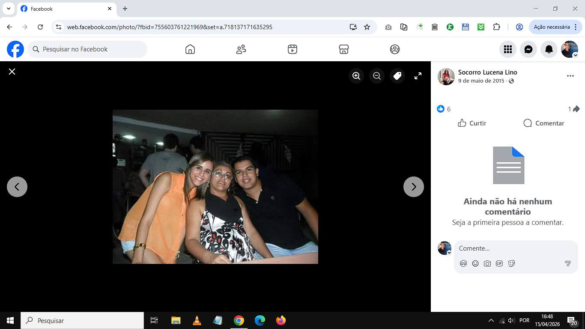Go to the next photo arrow

pos(413,187)
